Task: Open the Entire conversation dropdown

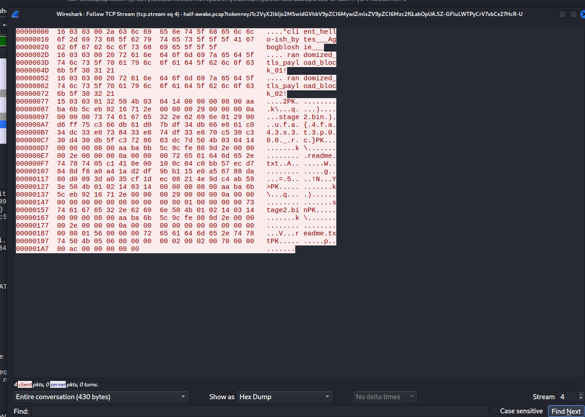Action: pyautogui.click(x=101, y=396)
